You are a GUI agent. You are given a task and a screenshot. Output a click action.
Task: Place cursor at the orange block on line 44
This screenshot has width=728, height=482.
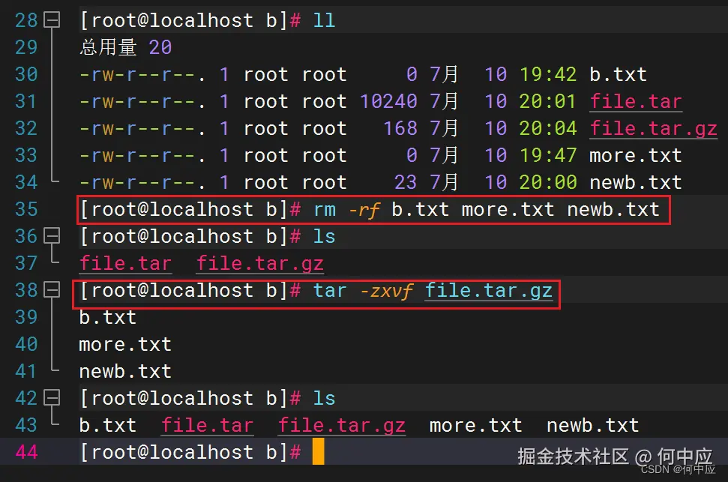(319, 452)
